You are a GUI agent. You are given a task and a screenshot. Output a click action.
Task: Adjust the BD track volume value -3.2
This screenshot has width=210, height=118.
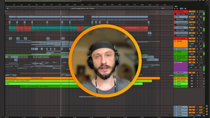click(x=192, y=19)
